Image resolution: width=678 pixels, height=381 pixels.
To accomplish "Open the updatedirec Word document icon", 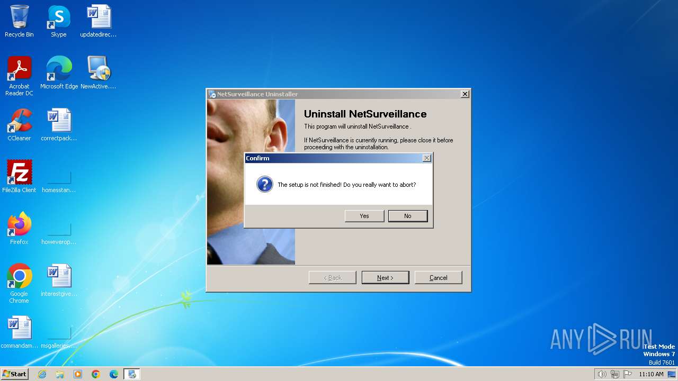I will pyautogui.click(x=99, y=21).
